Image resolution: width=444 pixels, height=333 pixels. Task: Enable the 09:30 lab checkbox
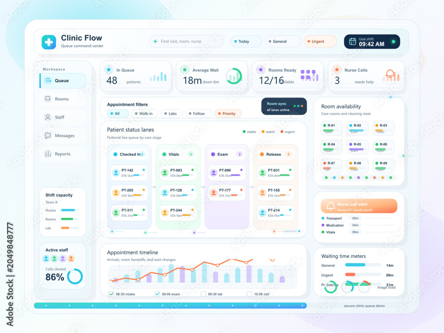[x=203, y=294]
